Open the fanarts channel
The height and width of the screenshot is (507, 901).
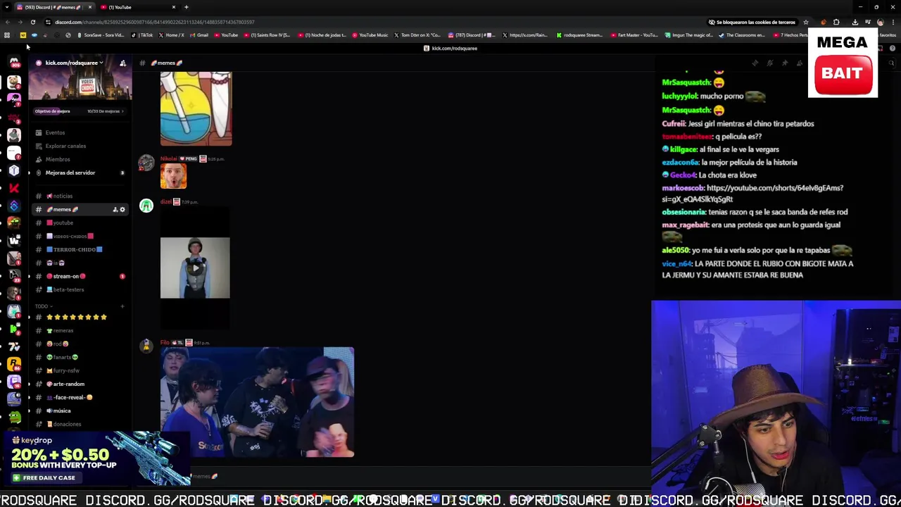pyautogui.click(x=80, y=357)
